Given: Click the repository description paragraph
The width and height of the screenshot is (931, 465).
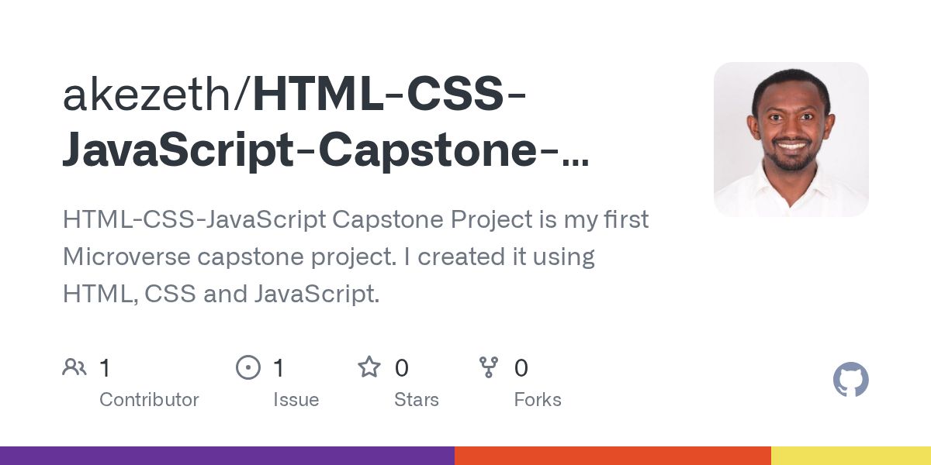Looking at the screenshot, I should click(x=355, y=257).
